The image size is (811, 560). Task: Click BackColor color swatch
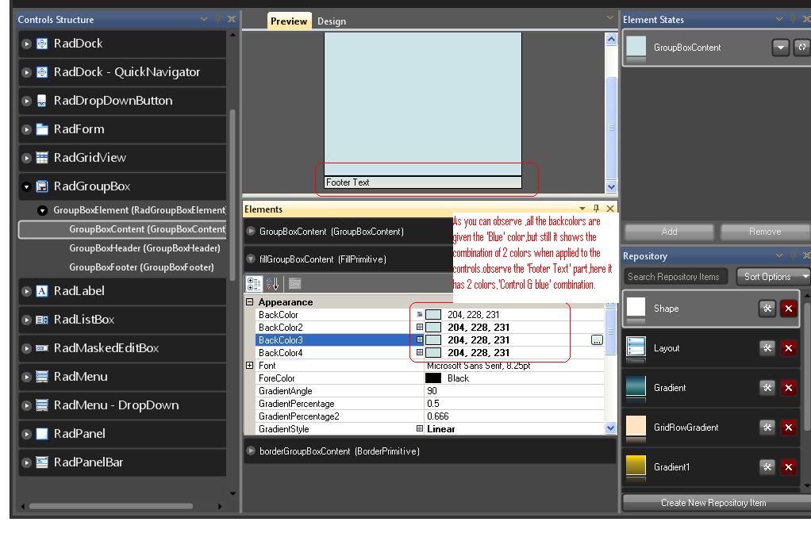(x=433, y=314)
